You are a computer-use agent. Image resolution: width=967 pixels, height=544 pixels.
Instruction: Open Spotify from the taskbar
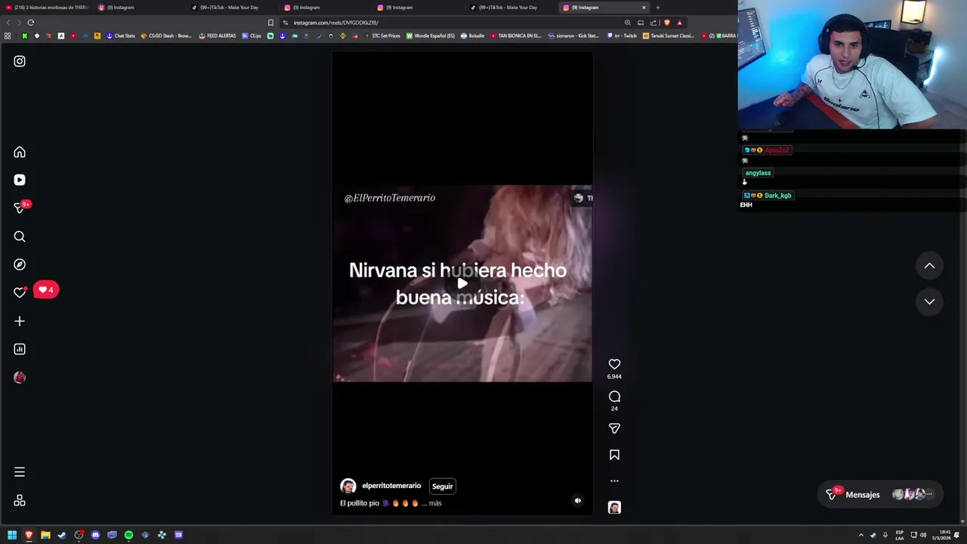pyautogui.click(x=128, y=535)
